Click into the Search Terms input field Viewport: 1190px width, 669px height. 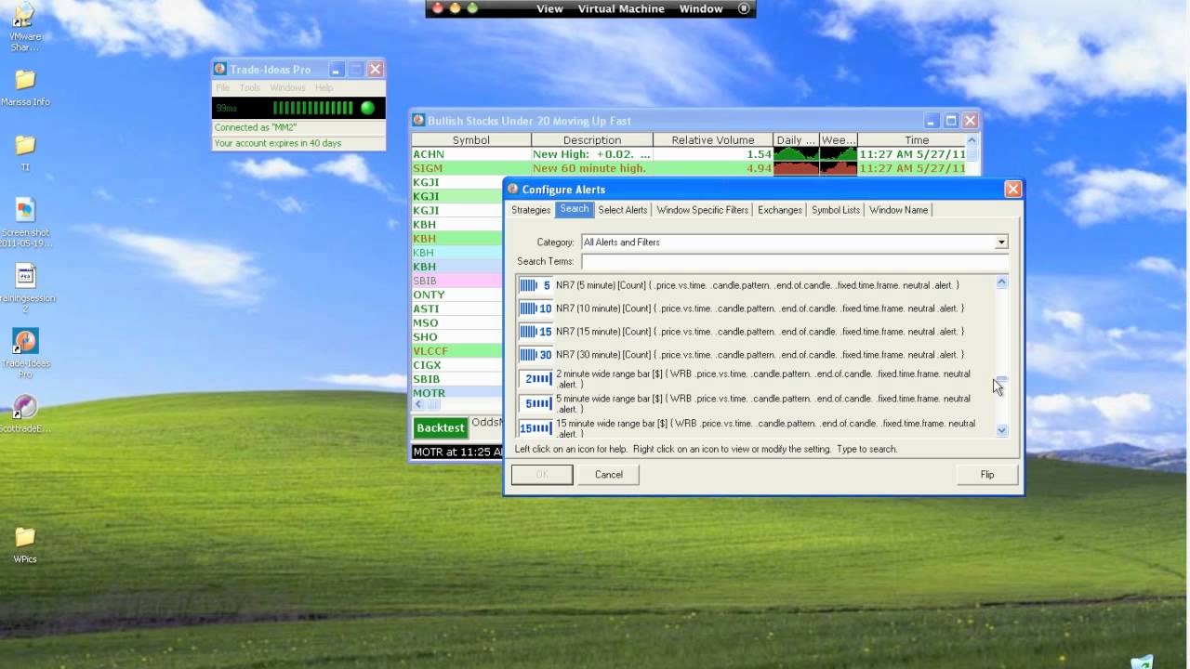tap(795, 261)
